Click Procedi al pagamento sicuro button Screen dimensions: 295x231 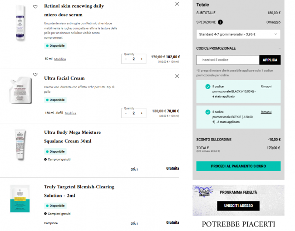point(238,166)
